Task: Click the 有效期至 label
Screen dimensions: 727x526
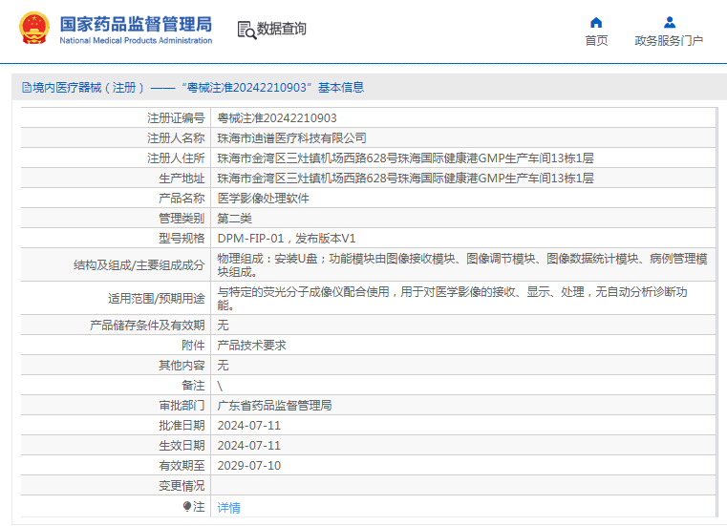Action: point(182,465)
